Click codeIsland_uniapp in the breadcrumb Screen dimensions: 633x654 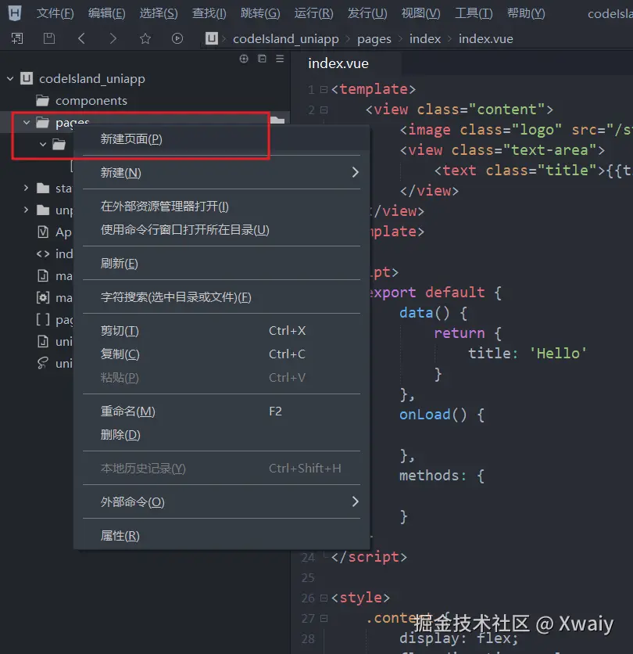[285, 39]
